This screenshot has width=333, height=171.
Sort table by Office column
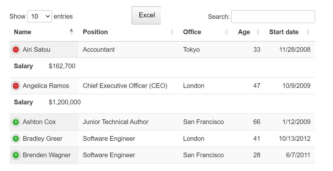tap(192, 32)
